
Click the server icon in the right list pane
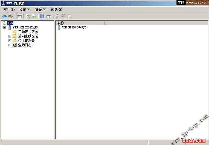59,27
